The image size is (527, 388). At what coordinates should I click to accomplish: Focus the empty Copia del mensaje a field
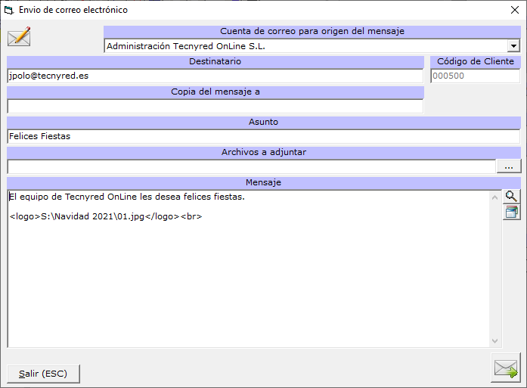pos(215,106)
